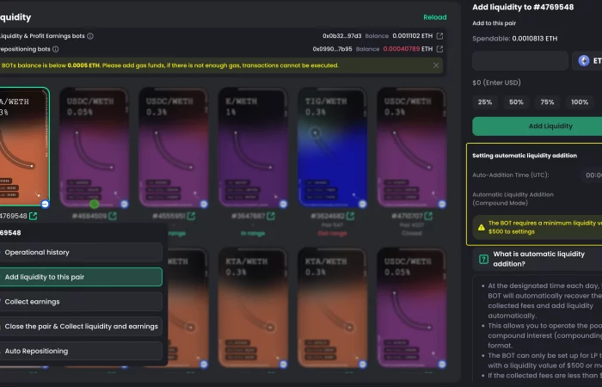Select the TIG/WETH 0.3% position card
The width and height of the screenshot is (602, 387).
(332, 148)
